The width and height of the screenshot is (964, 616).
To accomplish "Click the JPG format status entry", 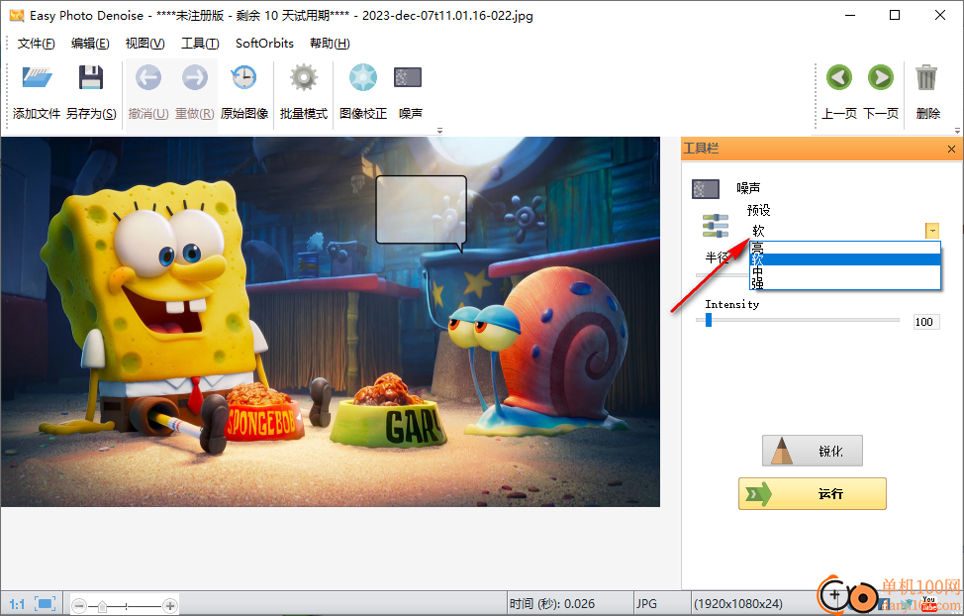I will tap(646, 604).
